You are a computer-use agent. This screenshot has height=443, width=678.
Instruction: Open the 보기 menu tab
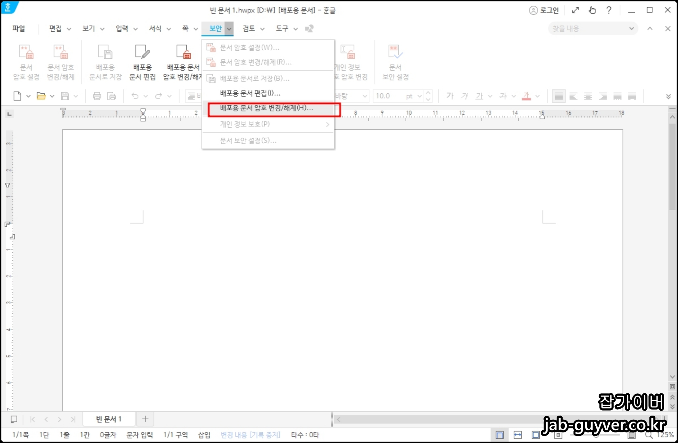pos(89,29)
